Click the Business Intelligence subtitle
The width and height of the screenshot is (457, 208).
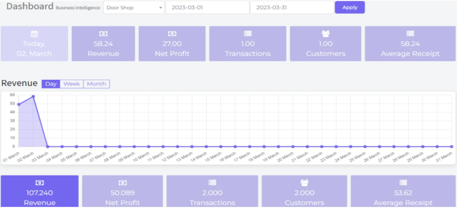[x=78, y=8]
